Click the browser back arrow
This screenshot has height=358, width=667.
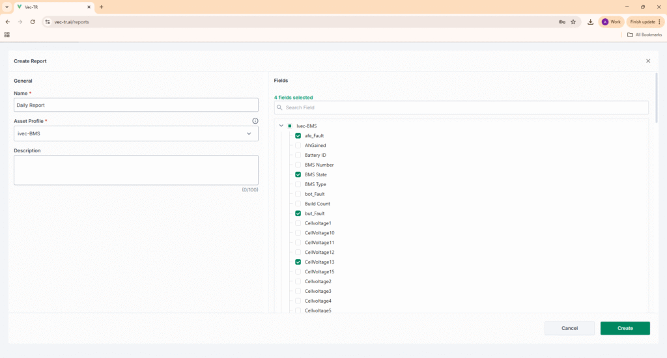tap(7, 21)
